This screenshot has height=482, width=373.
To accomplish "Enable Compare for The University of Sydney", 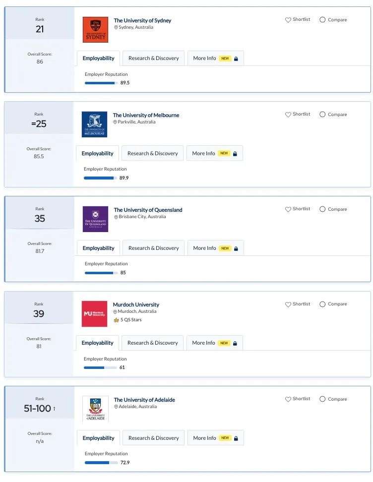I will (x=322, y=20).
